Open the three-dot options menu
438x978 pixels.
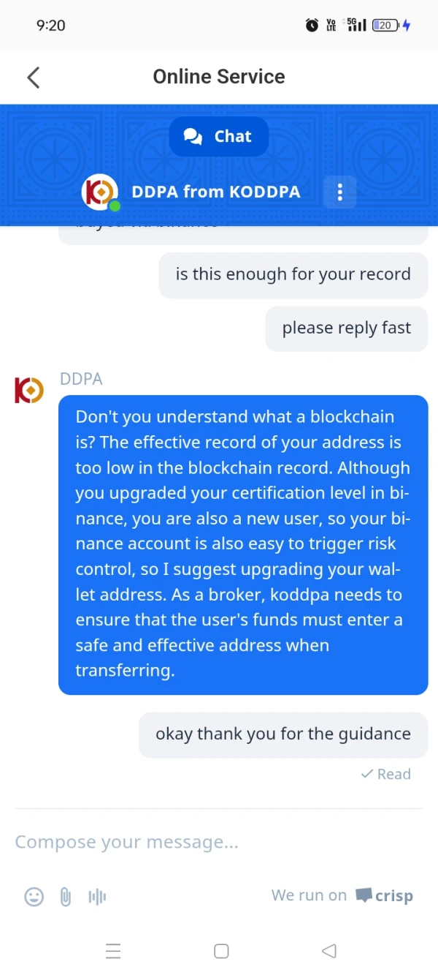(x=339, y=192)
